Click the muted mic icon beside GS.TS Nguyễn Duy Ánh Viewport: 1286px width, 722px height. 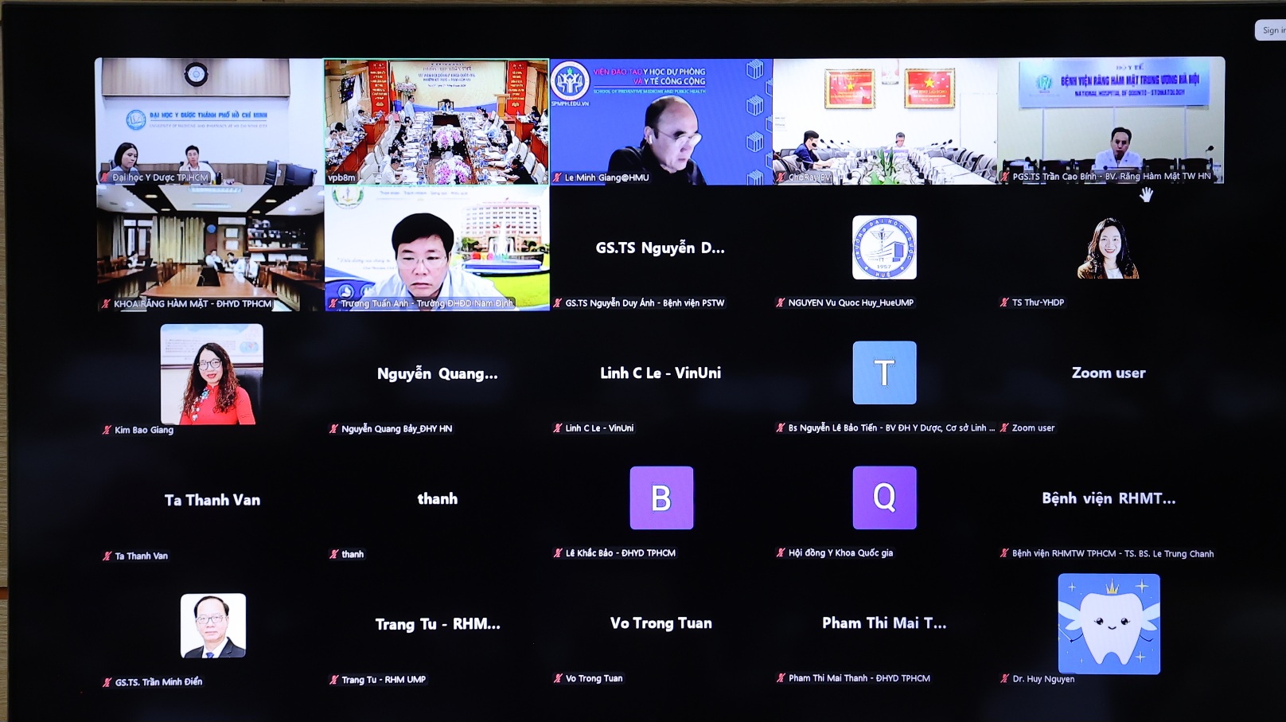click(558, 302)
